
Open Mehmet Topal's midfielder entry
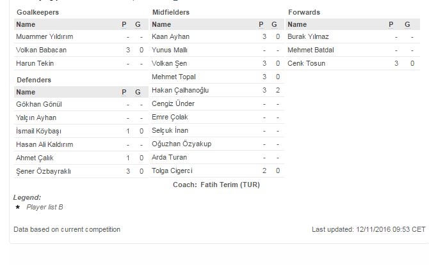coord(173,77)
